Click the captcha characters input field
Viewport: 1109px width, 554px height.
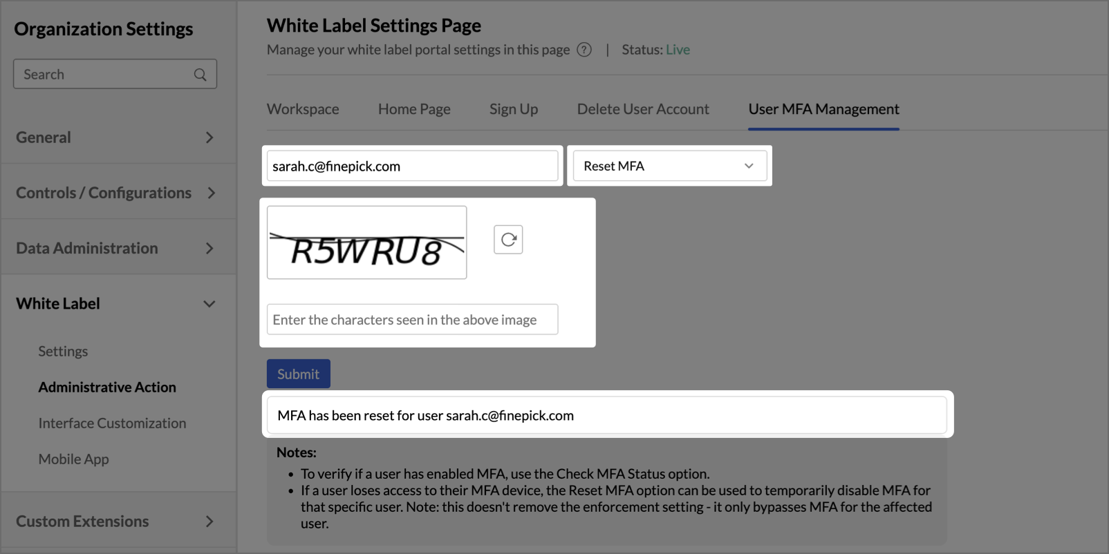pos(412,320)
